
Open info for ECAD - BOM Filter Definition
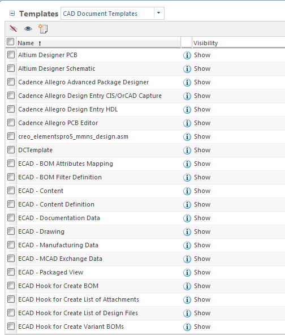click(x=187, y=178)
